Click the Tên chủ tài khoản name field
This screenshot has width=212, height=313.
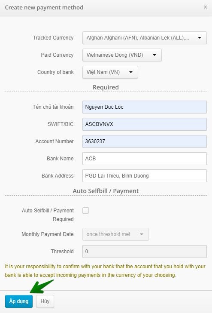145,107
